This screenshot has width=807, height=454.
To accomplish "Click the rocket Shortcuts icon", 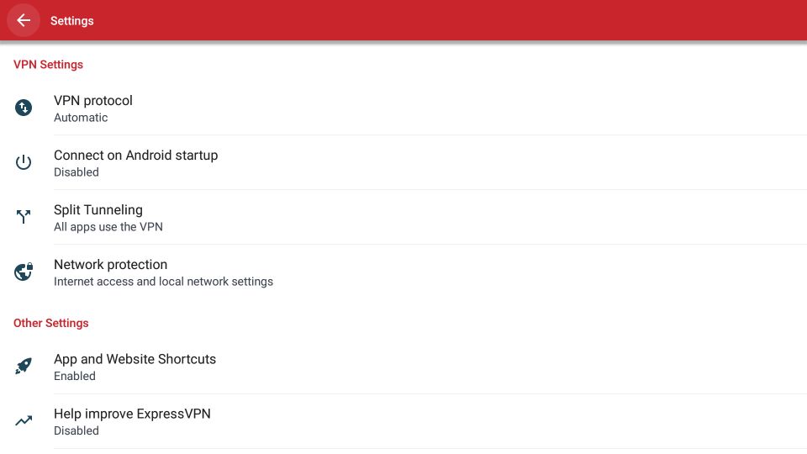I will click(24, 366).
